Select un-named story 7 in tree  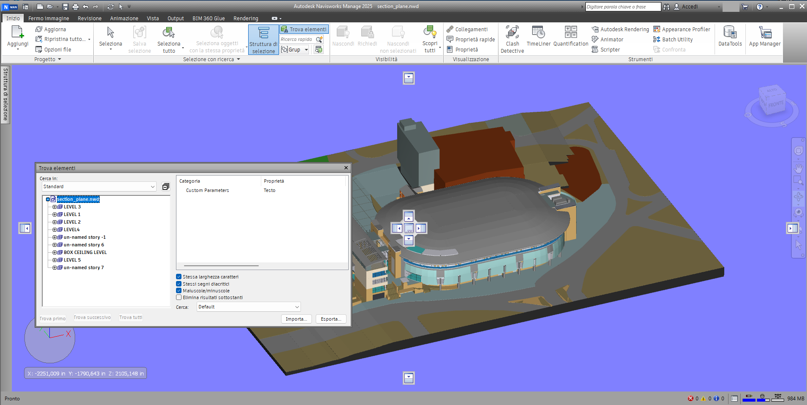point(84,267)
